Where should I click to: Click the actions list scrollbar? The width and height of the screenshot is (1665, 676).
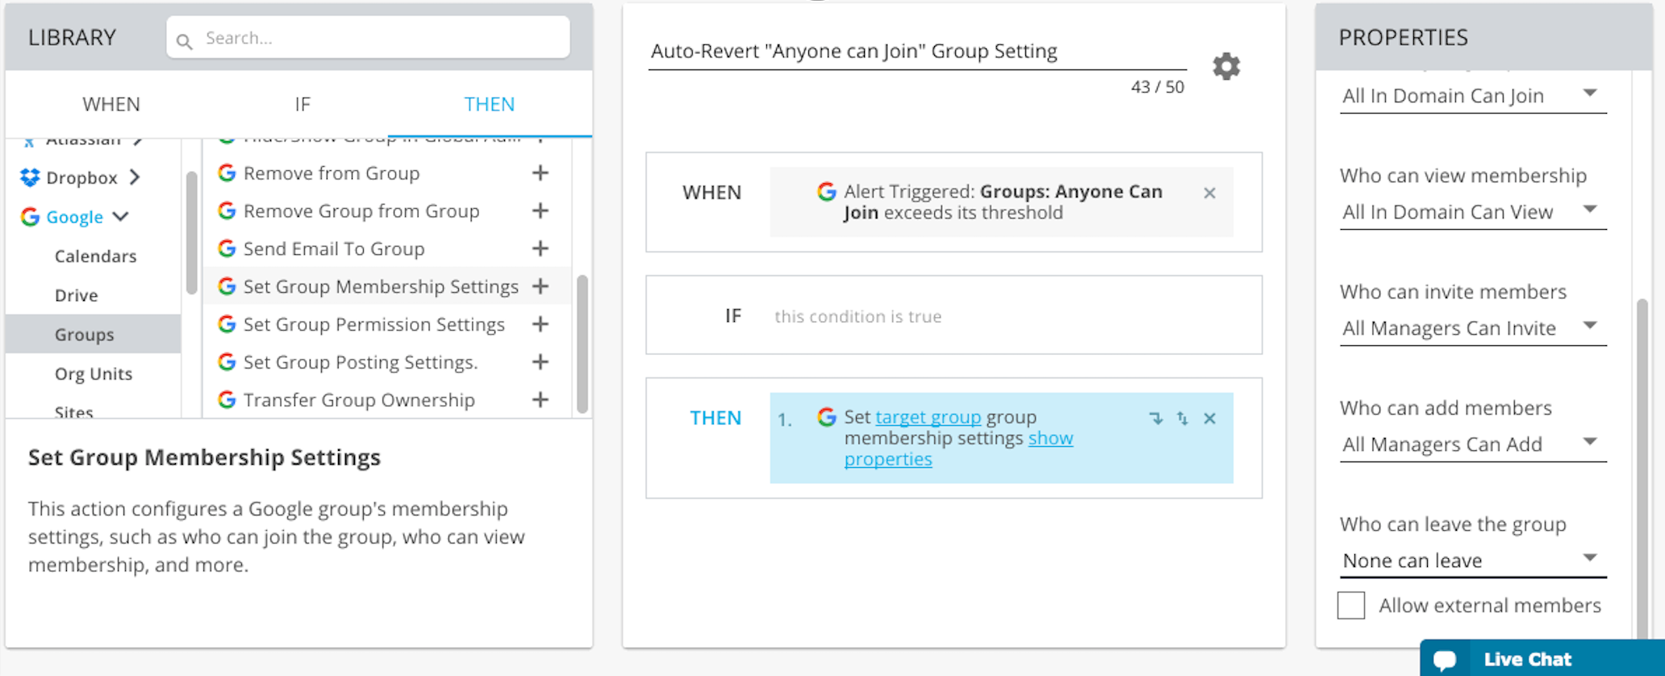[582, 344]
